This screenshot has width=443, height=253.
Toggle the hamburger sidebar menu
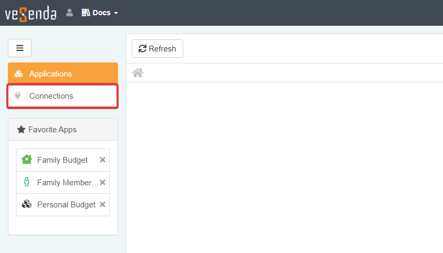click(19, 48)
